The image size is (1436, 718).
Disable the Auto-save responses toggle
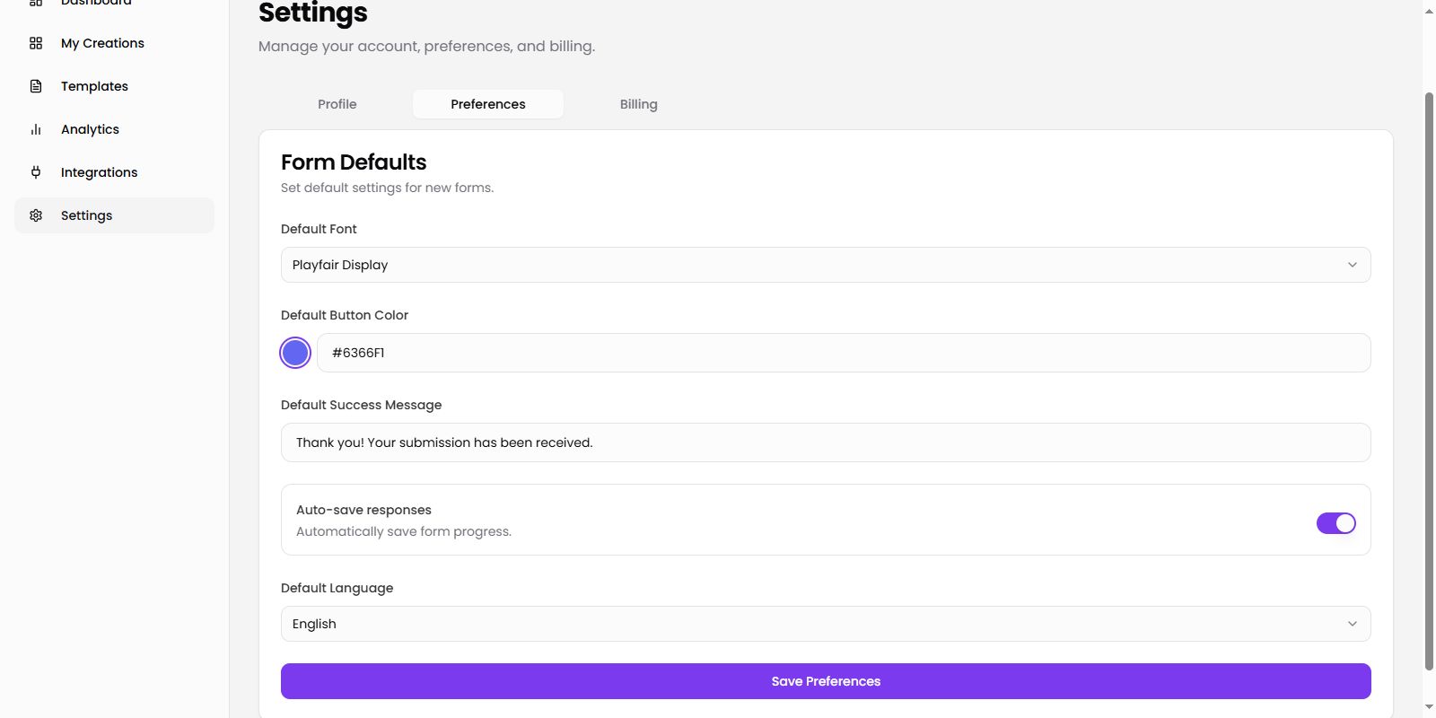pyautogui.click(x=1336, y=523)
